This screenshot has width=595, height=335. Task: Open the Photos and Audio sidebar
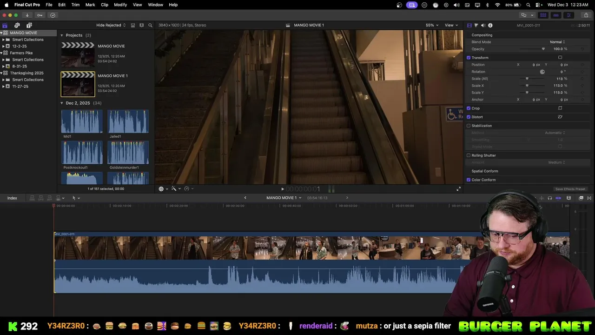pos(17,25)
